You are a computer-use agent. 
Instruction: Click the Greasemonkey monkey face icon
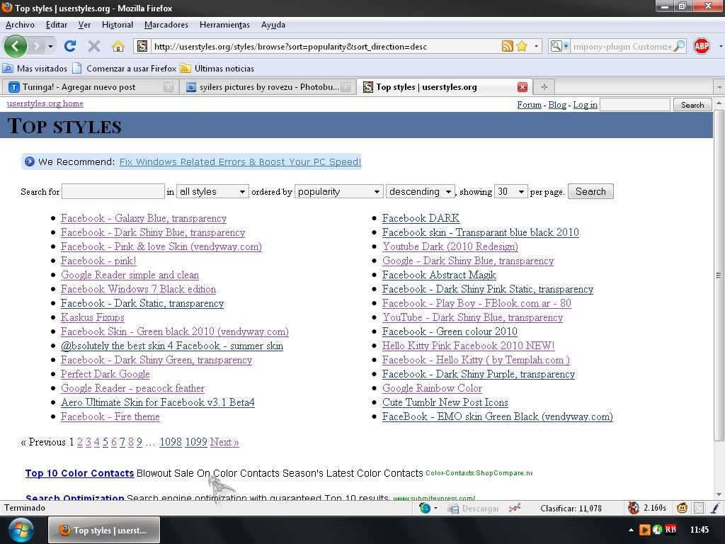click(682, 509)
